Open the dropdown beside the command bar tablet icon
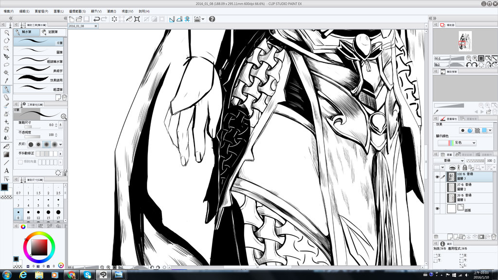 [x=203, y=19]
